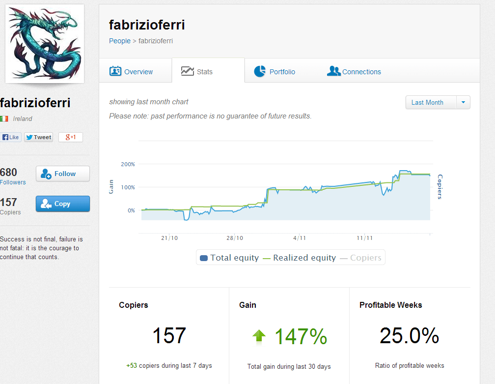
Task: Click the dragon profile avatar
Action: pos(45,44)
